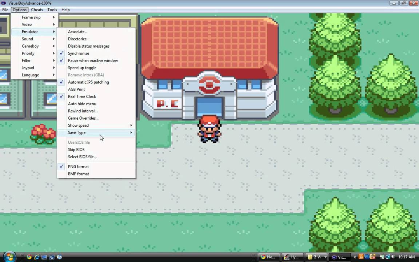Click the P.C sign on the building
The image size is (419, 262).
(168, 104)
